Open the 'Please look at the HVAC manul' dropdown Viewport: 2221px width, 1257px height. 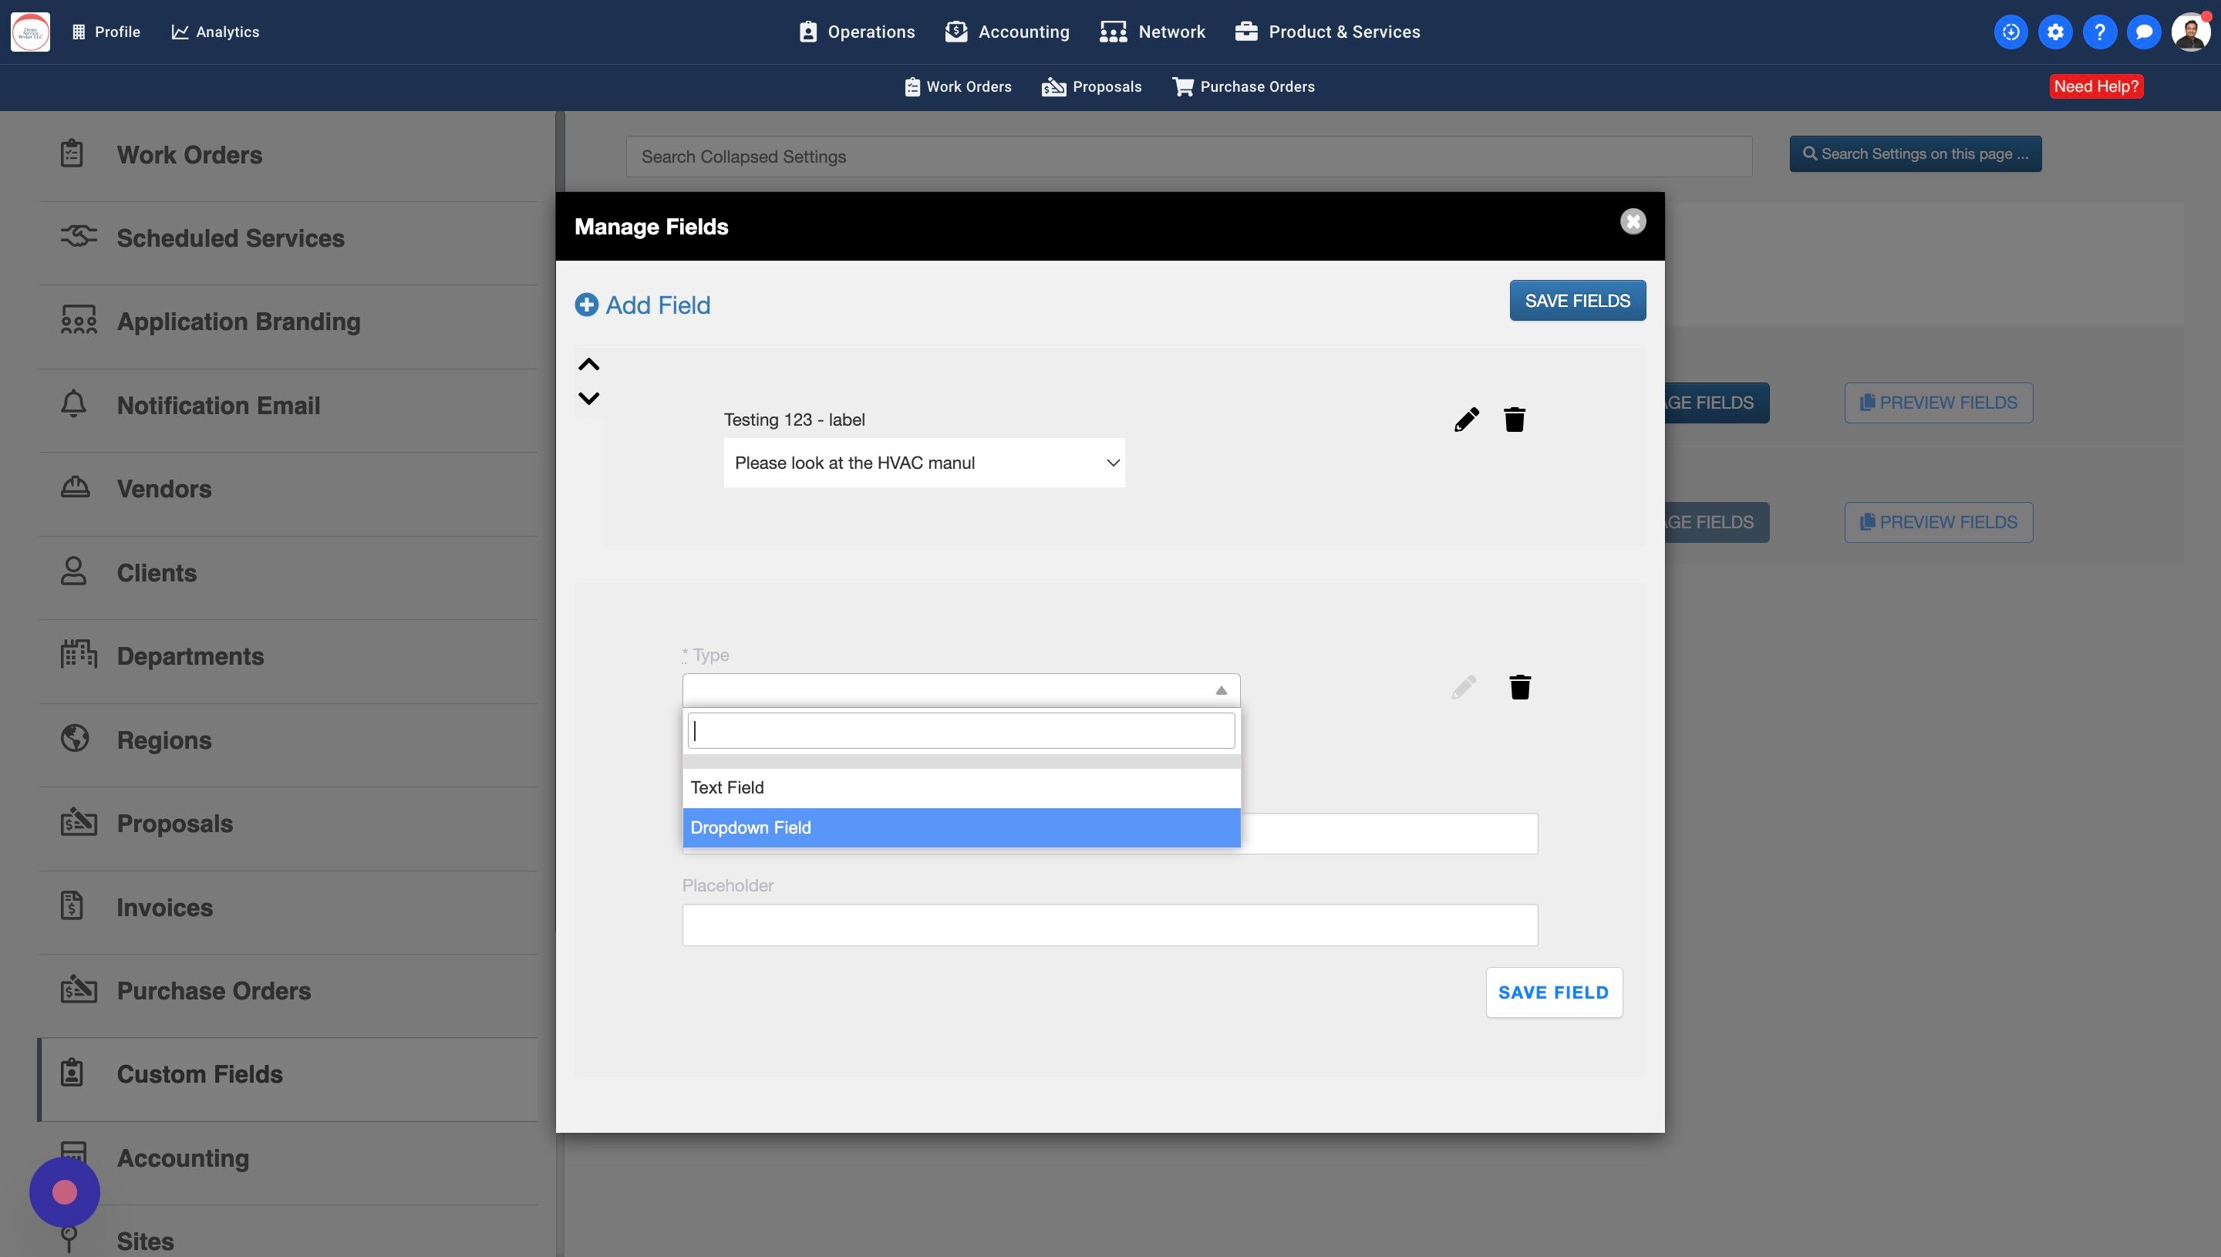coord(924,463)
